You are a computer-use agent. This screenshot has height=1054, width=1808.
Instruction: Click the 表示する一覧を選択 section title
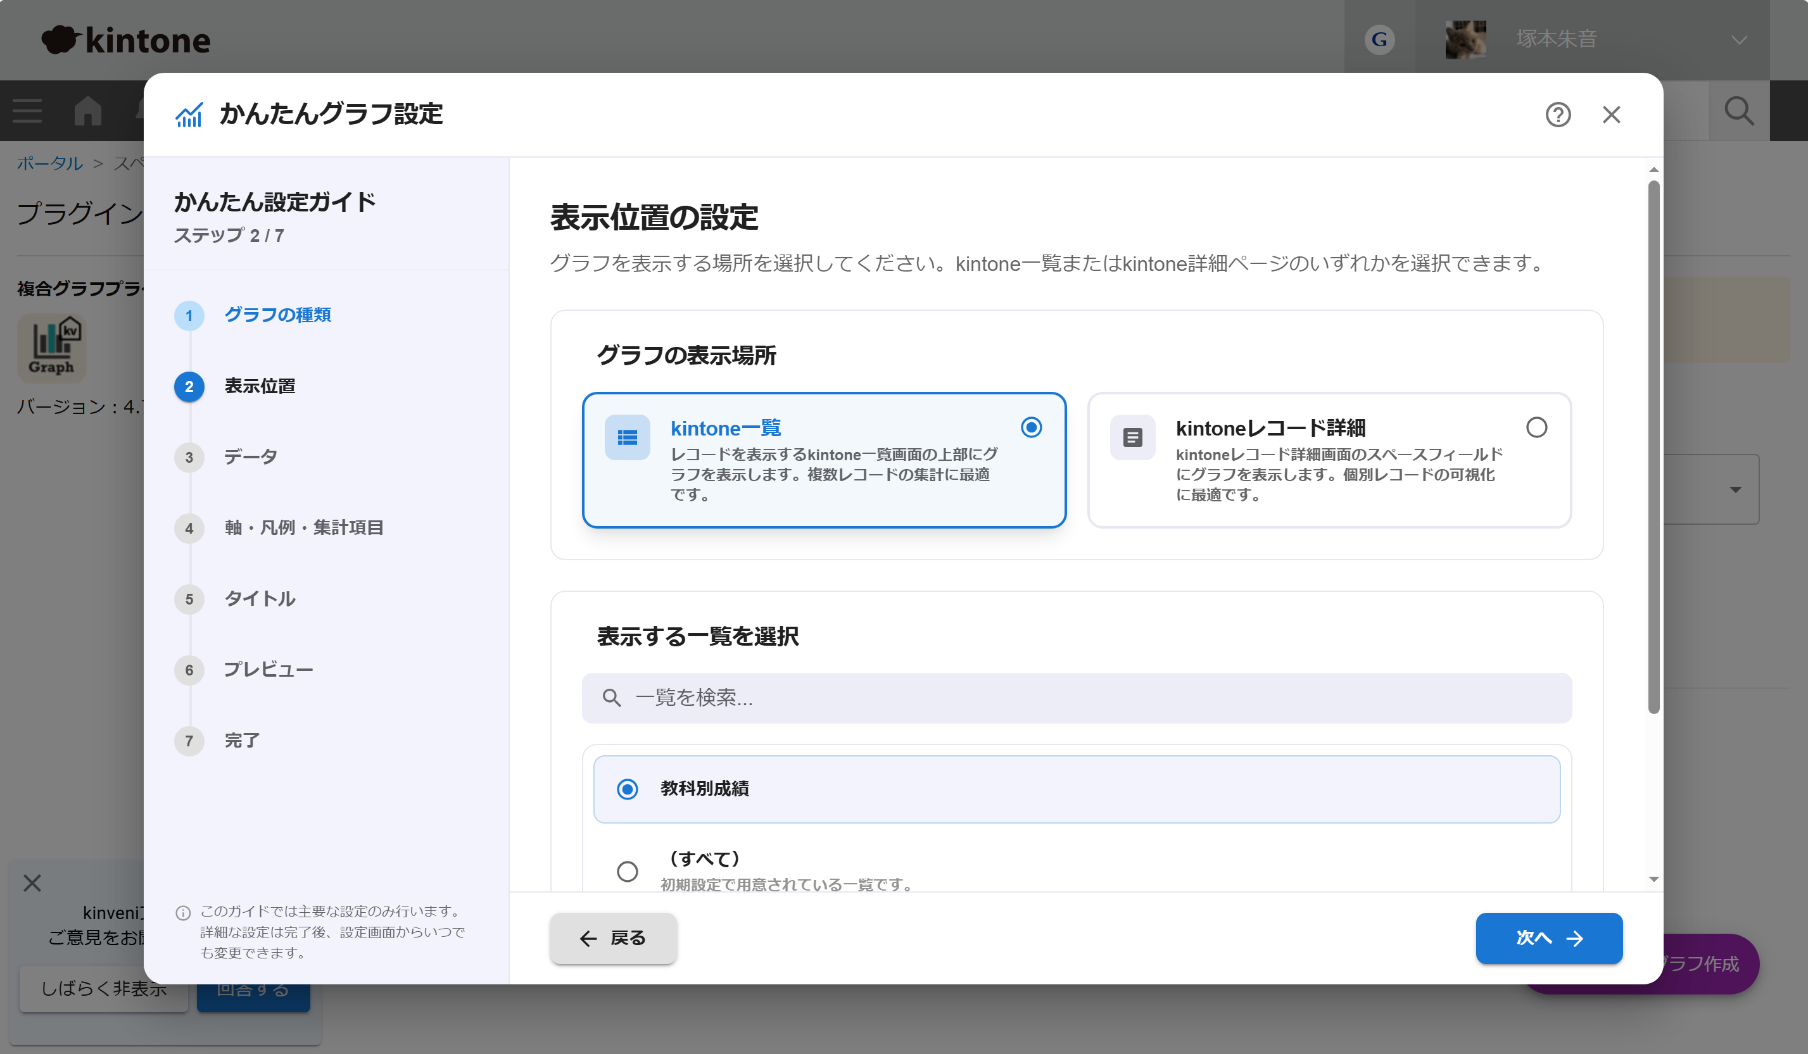point(697,637)
